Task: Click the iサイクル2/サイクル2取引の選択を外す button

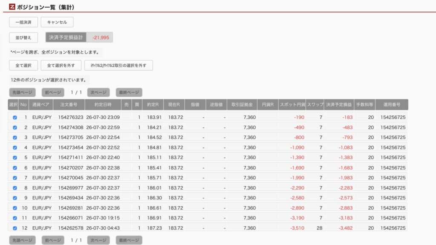Action: click(118, 66)
